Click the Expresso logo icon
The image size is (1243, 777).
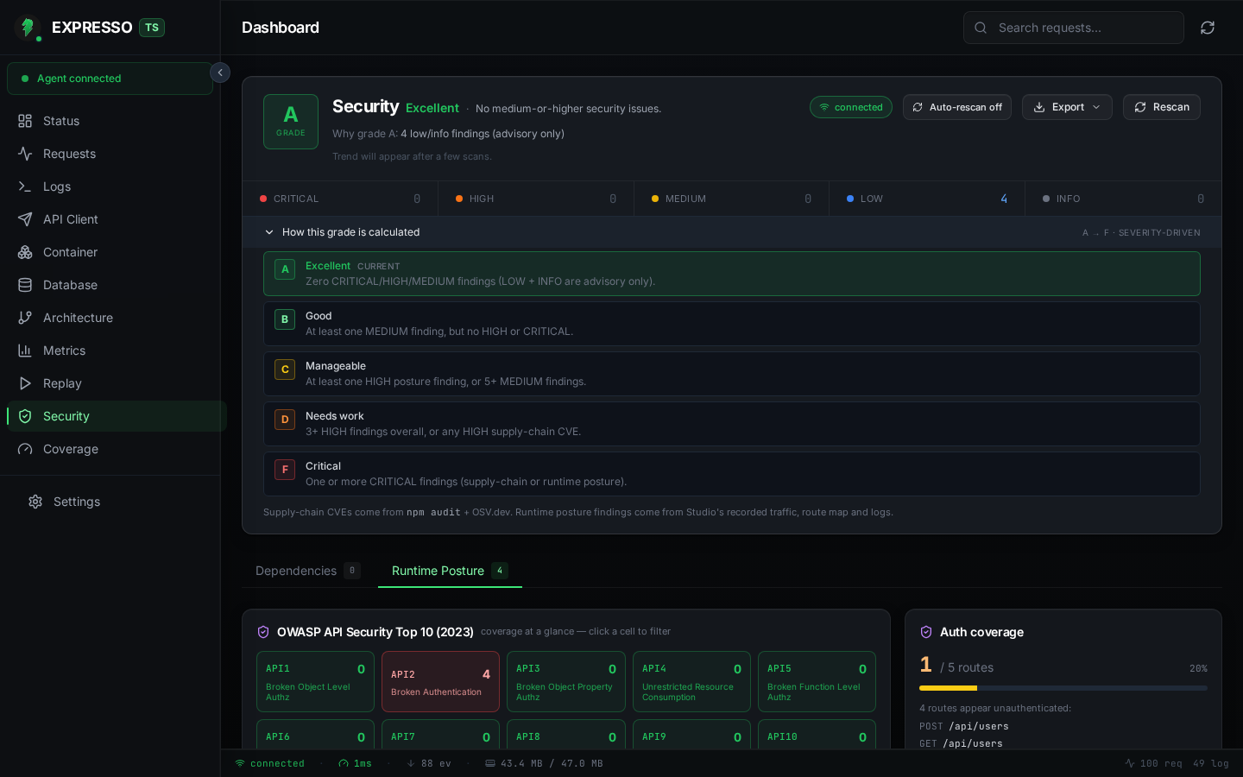coord(28,28)
